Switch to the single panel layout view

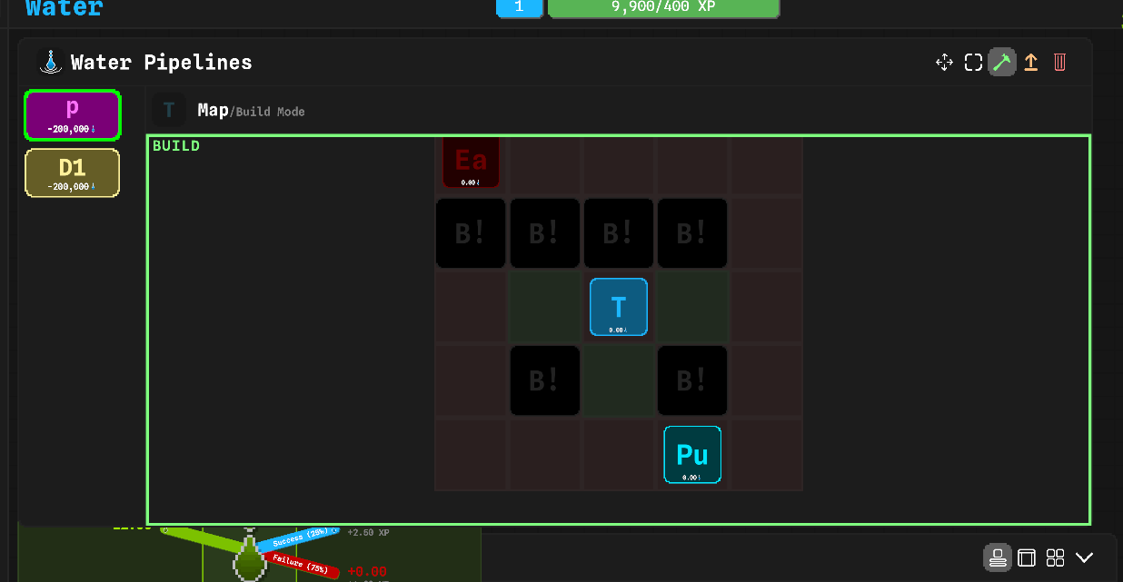tap(1027, 557)
